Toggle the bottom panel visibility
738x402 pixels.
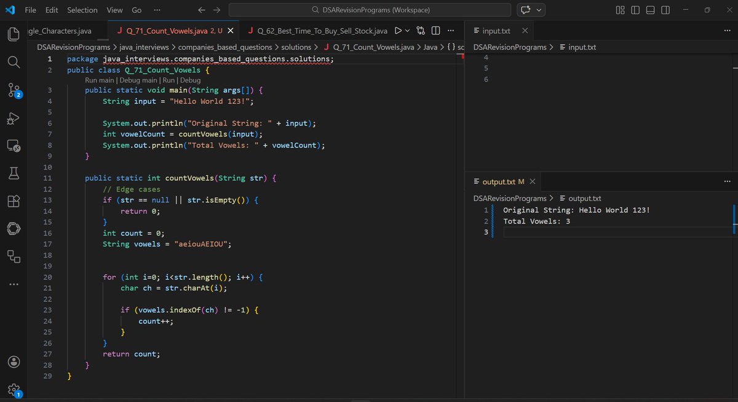point(651,10)
